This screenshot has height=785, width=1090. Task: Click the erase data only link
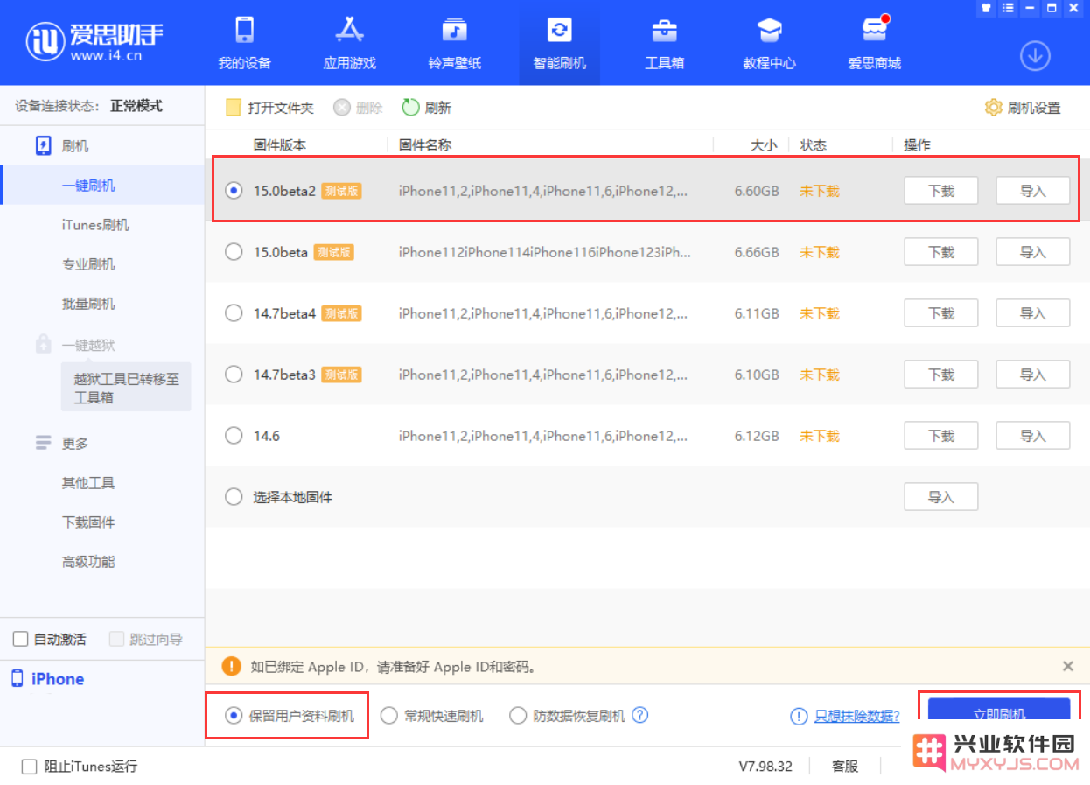point(856,716)
